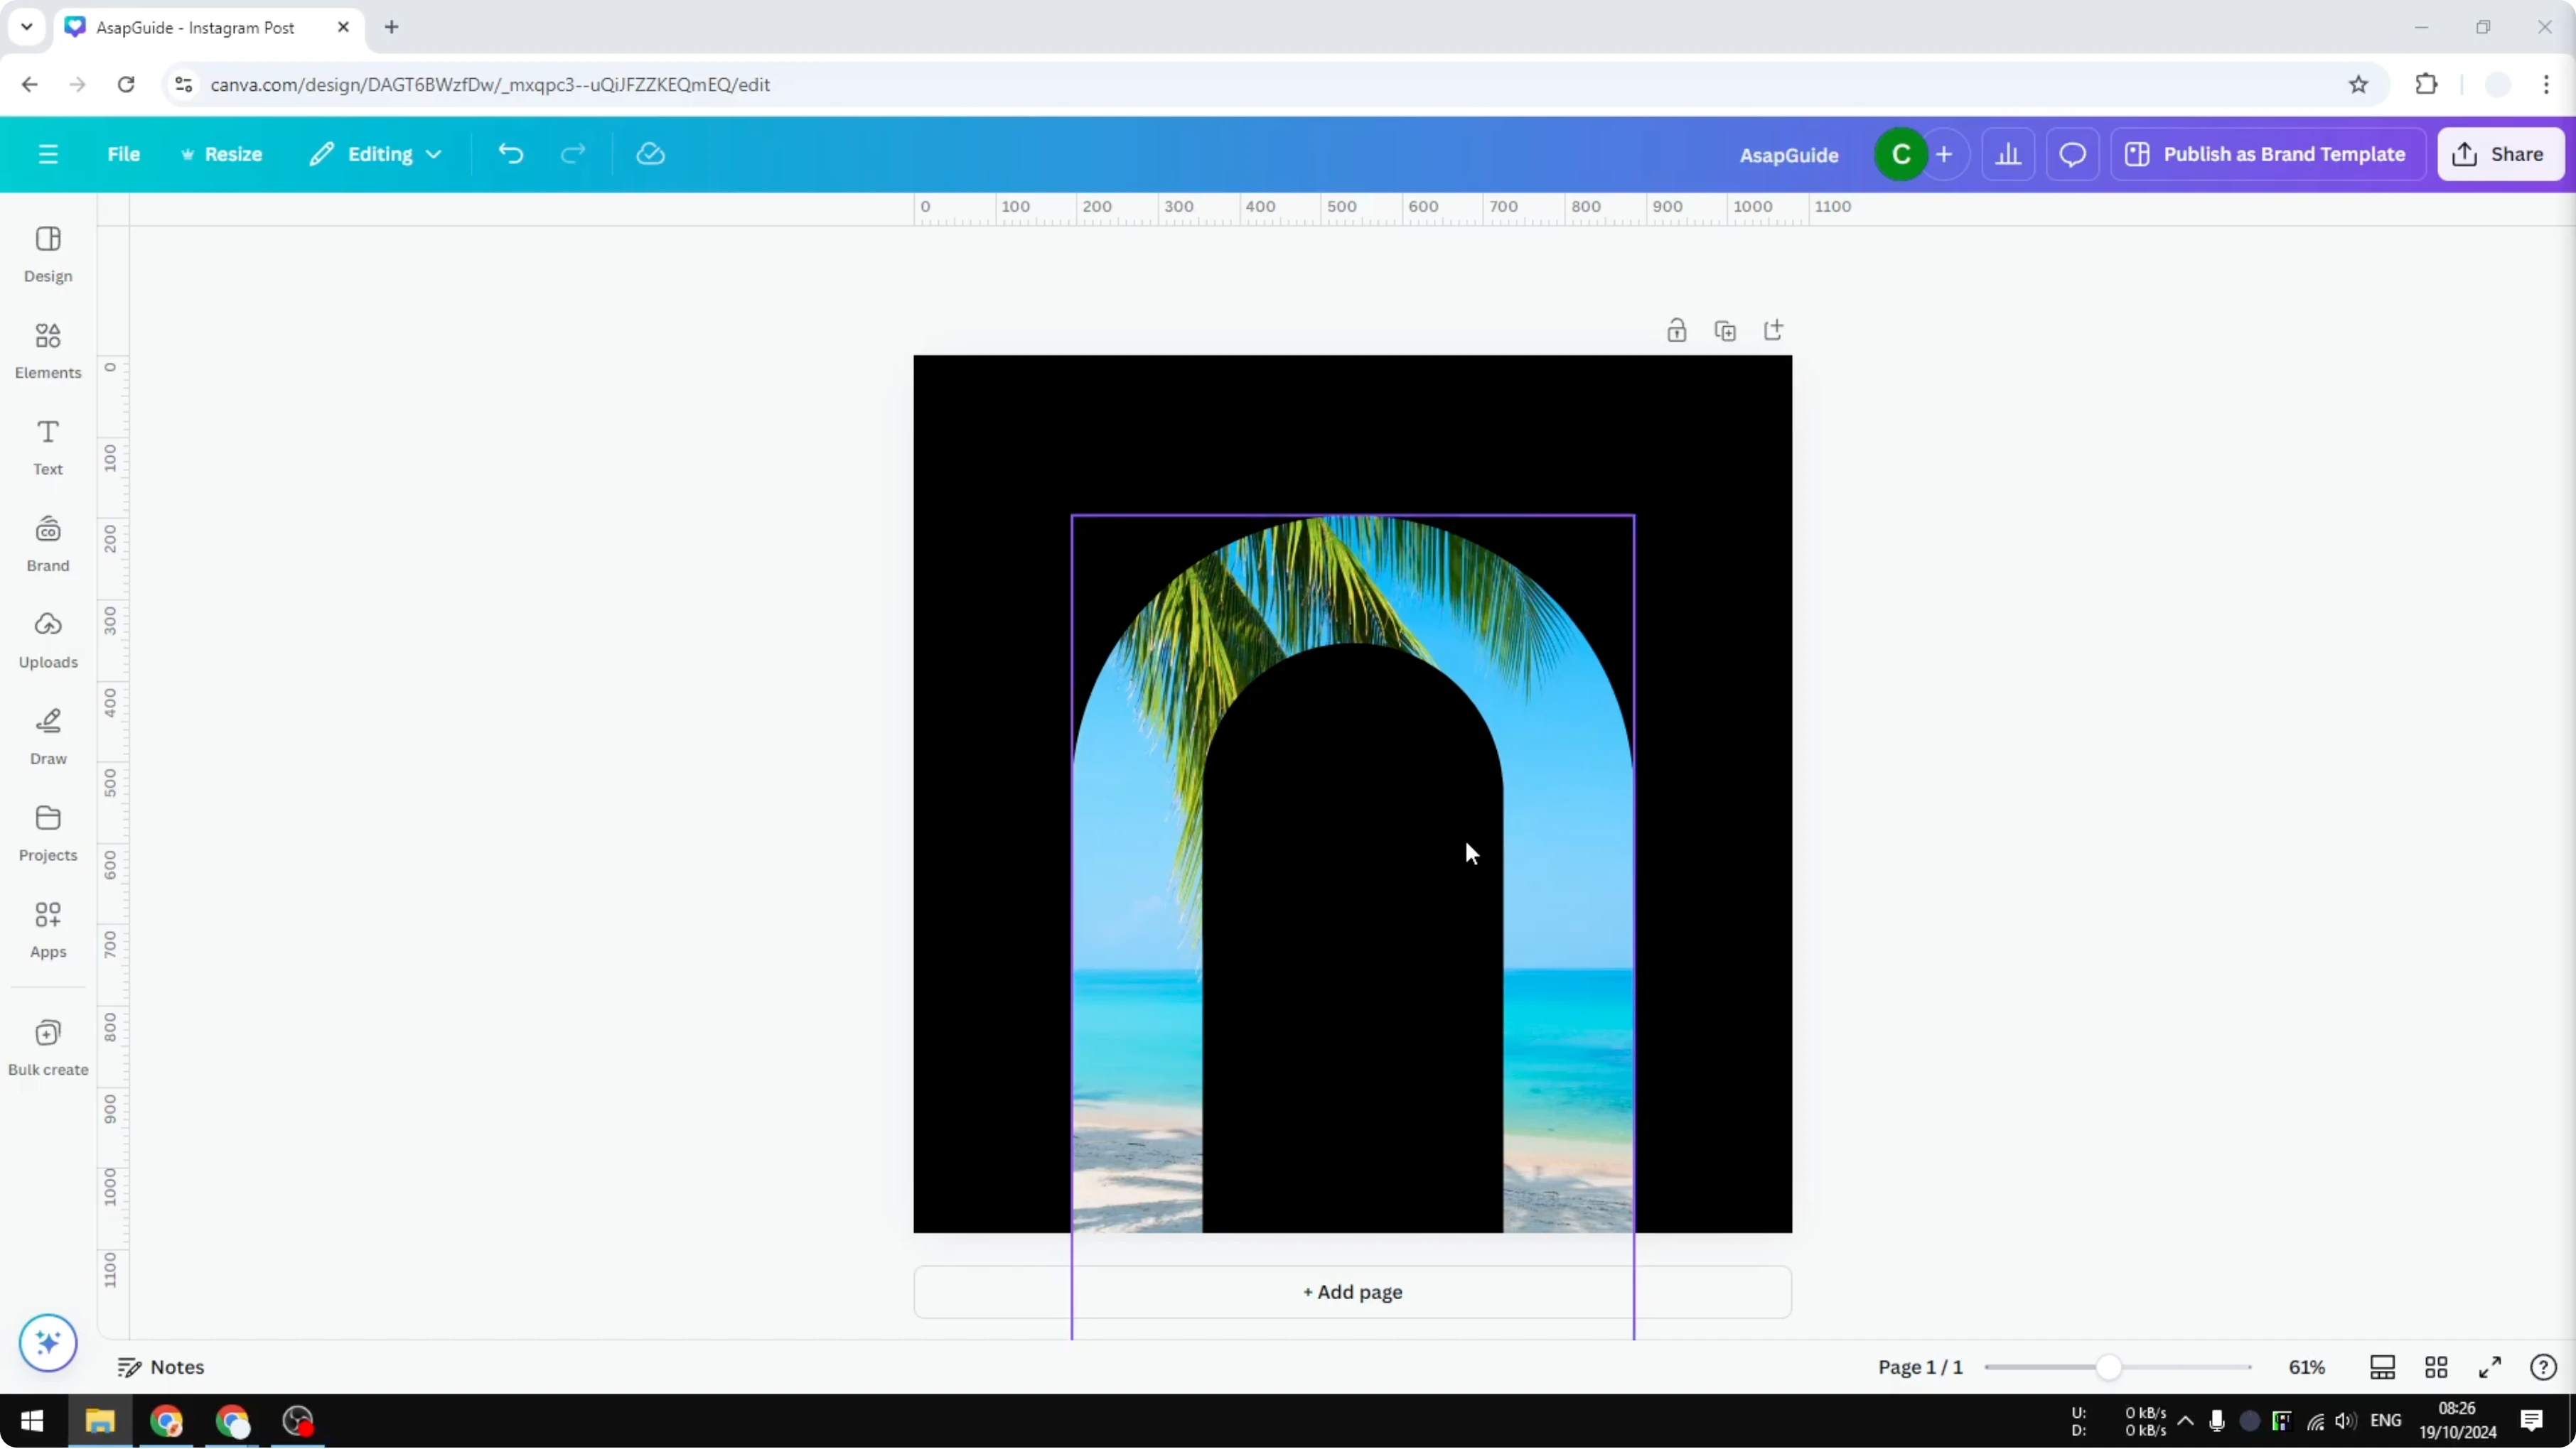Click the Undo icon

(510, 154)
